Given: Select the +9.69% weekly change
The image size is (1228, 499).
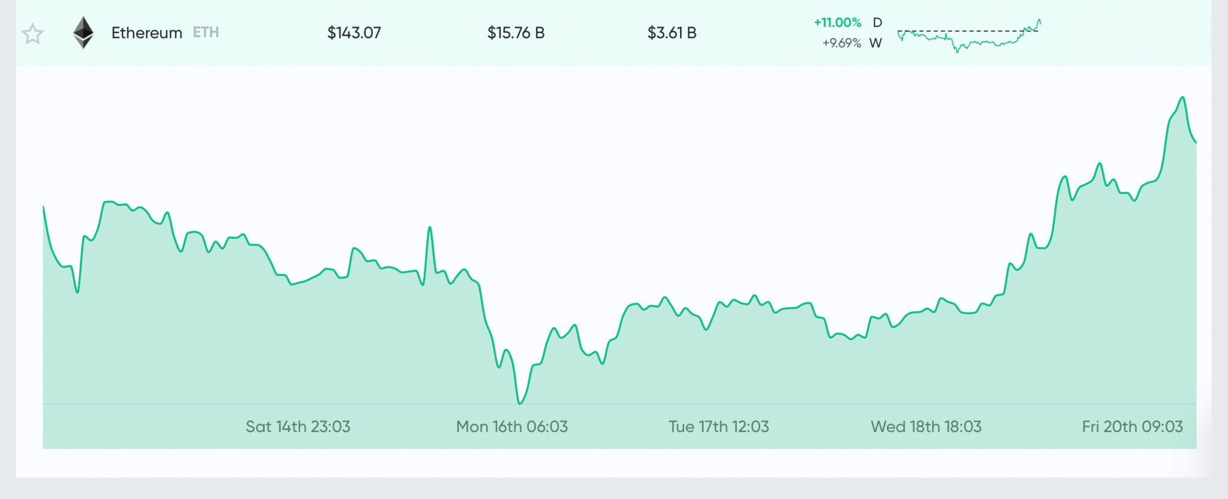Looking at the screenshot, I should click(841, 43).
